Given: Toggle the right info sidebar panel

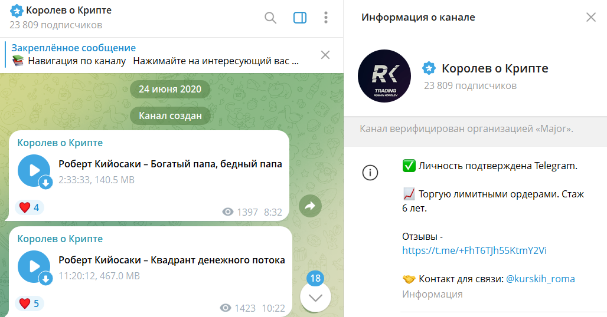Looking at the screenshot, I should point(300,18).
